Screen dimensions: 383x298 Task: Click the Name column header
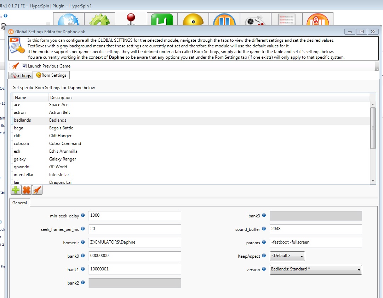[x=21, y=97]
